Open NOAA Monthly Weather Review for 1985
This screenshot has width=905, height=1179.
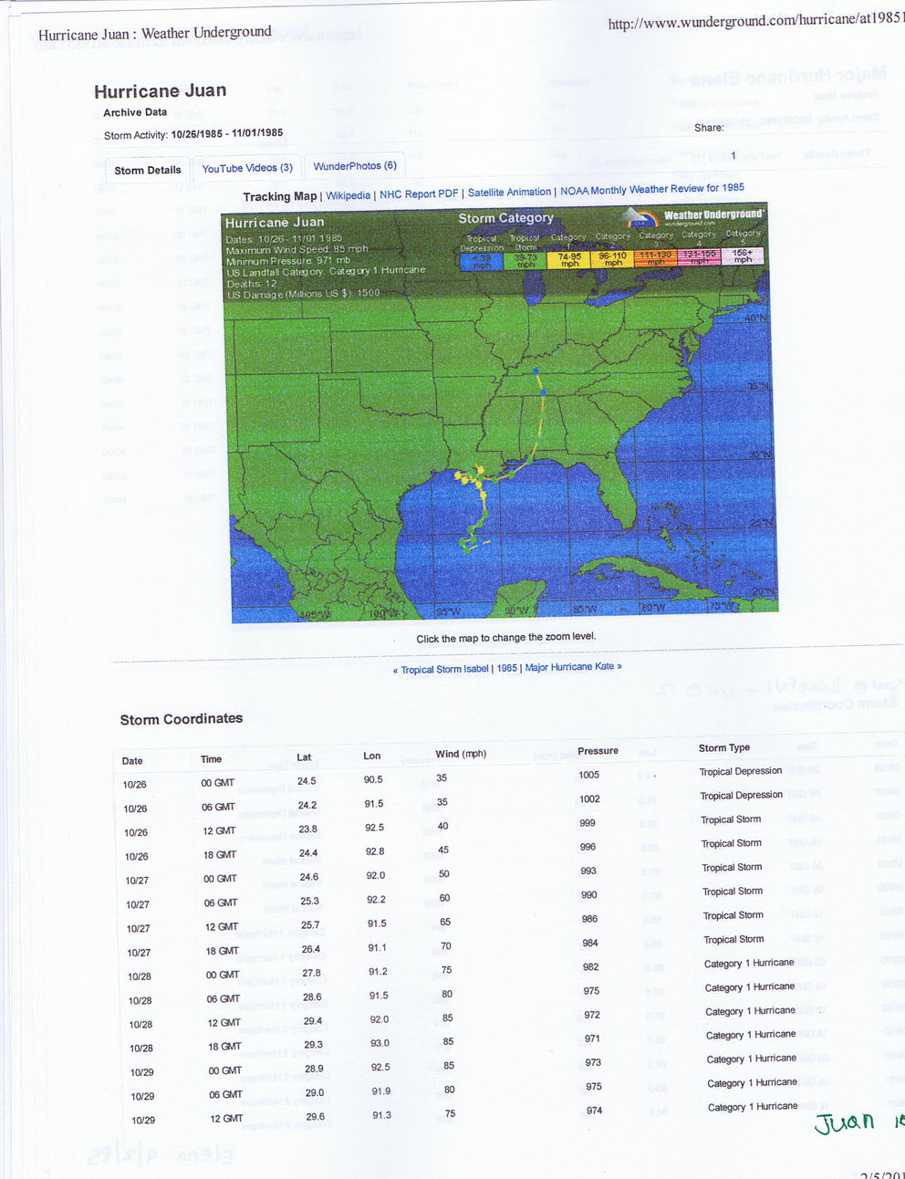point(652,189)
